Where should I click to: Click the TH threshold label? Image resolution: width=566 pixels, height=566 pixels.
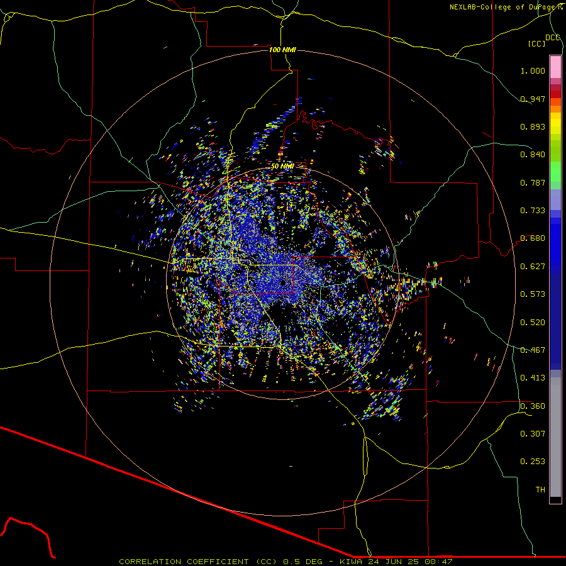(x=540, y=490)
